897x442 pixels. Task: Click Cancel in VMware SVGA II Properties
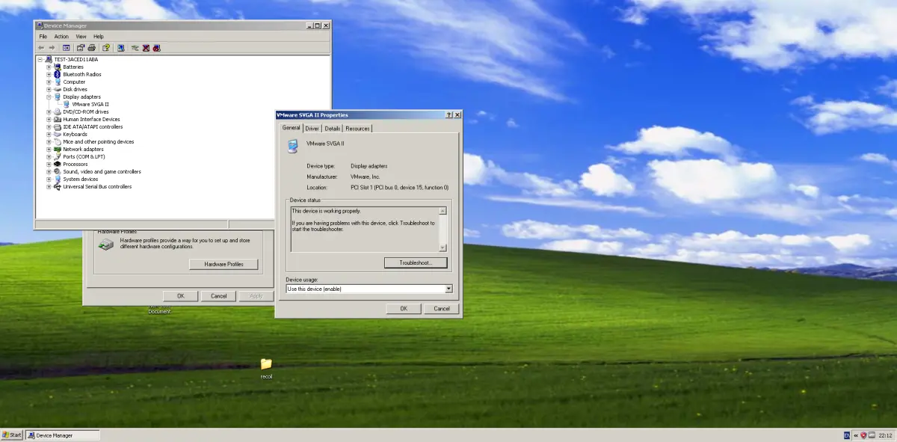click(442, 308)
